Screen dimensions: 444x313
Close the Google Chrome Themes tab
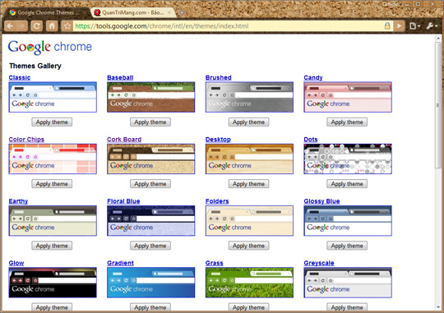(x=85, y=12)
